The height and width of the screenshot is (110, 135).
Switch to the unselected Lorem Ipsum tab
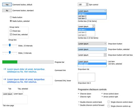pyautogui.click(x=8, y=94)
